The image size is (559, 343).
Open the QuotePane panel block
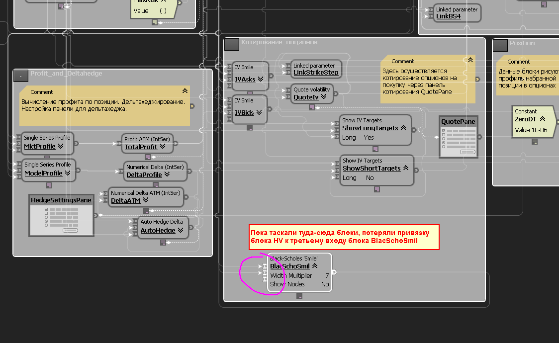458,137
